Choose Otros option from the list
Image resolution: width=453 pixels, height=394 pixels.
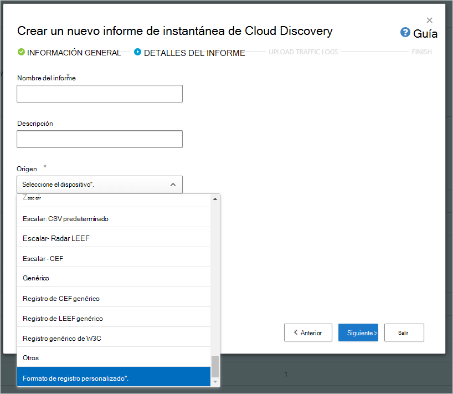pos(114,358)
